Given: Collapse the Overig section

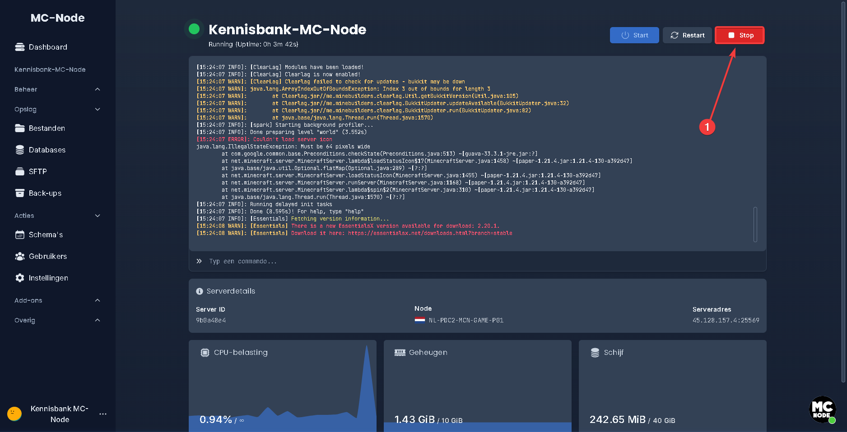Looking at the screenshot, I should pyautogui.click(x=98, y=320).
